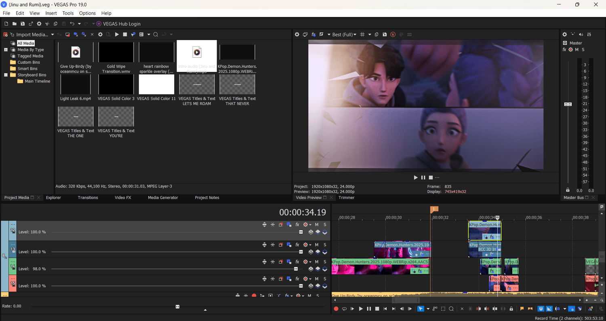Open the Options menu

coord(87,13)
